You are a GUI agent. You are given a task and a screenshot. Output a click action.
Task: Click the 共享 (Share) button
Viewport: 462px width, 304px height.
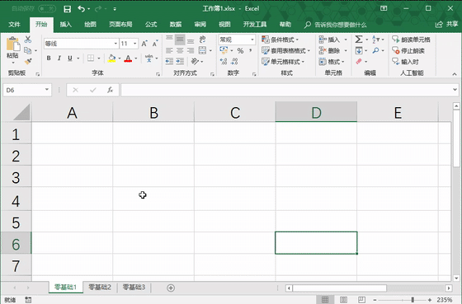[446, 25]
